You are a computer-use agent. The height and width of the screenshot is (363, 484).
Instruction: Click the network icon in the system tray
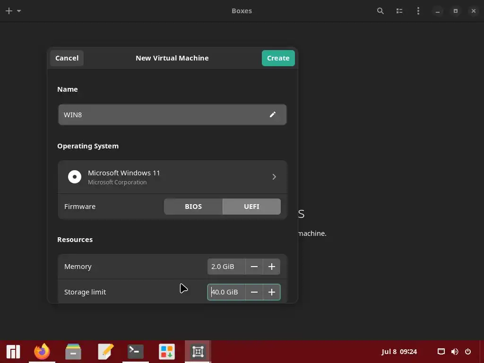441,352
